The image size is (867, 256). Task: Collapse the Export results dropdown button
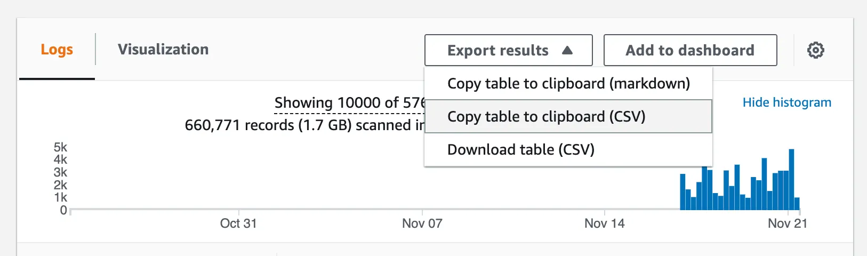508,50
